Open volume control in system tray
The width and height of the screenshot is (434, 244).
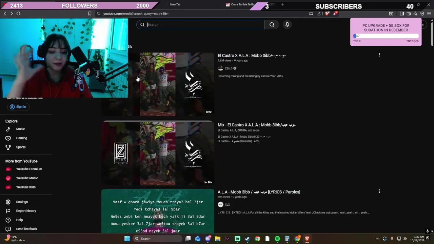[x=405, y=239]
